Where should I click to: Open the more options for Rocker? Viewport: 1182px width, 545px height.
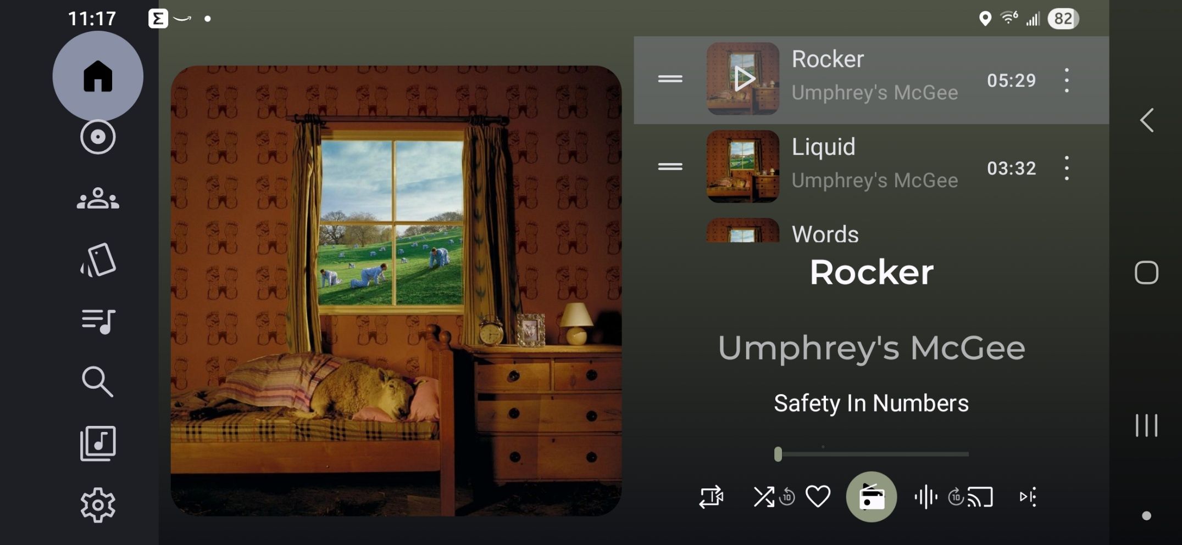(x=1067, y=80)
